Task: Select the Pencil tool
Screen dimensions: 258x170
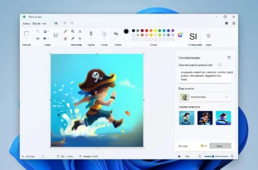Action: click(x=65, y=31)
